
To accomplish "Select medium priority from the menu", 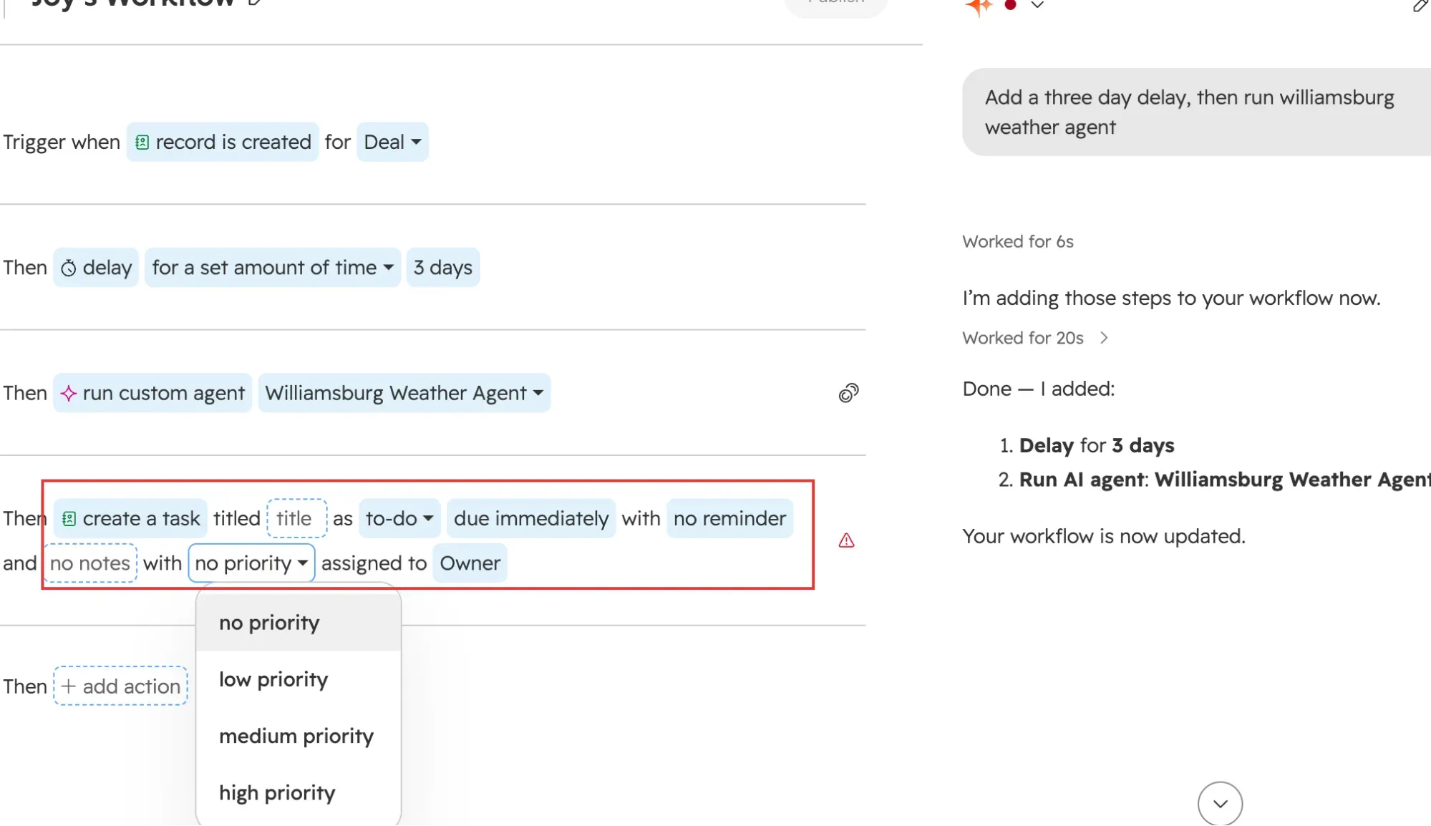I will coord(299,736).
